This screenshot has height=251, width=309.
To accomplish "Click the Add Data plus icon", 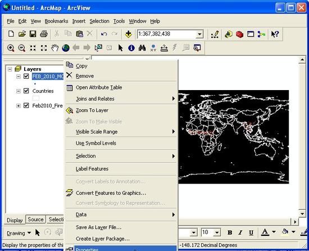I will click(x=129, y=34).
